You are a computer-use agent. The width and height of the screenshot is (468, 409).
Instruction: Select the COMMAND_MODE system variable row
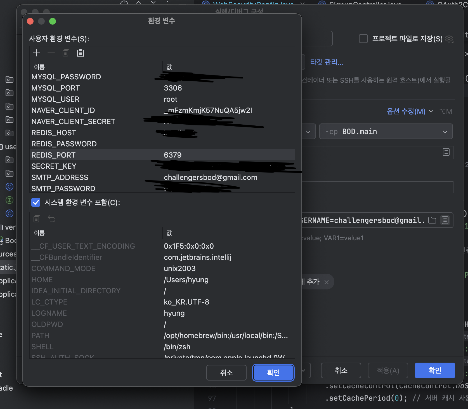coord(162,268)
